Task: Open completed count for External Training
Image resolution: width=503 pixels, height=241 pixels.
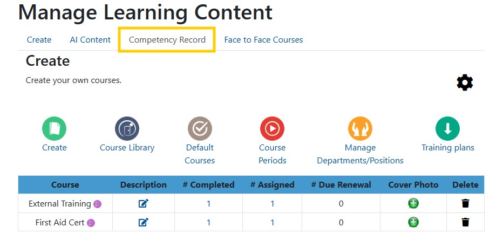Action: [x=208, y=203]
